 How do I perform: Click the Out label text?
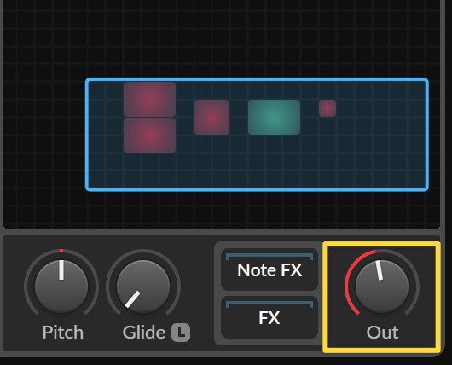click(383, 333)
